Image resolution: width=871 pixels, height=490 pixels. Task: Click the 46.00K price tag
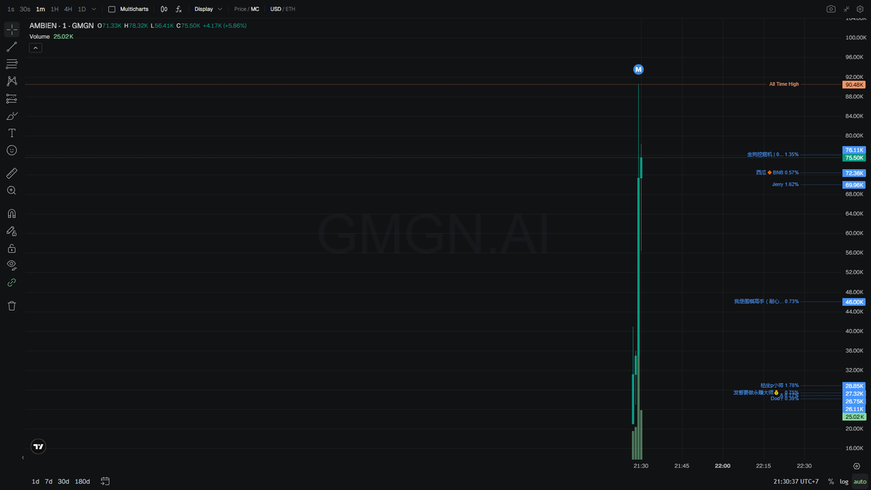pos(854,302)
